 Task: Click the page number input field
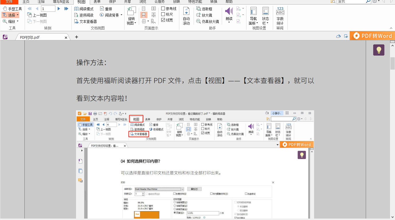click(48, 9)
